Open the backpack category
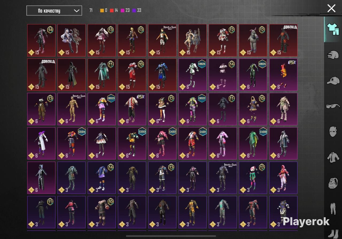342x239 pixels. [333, 183]
